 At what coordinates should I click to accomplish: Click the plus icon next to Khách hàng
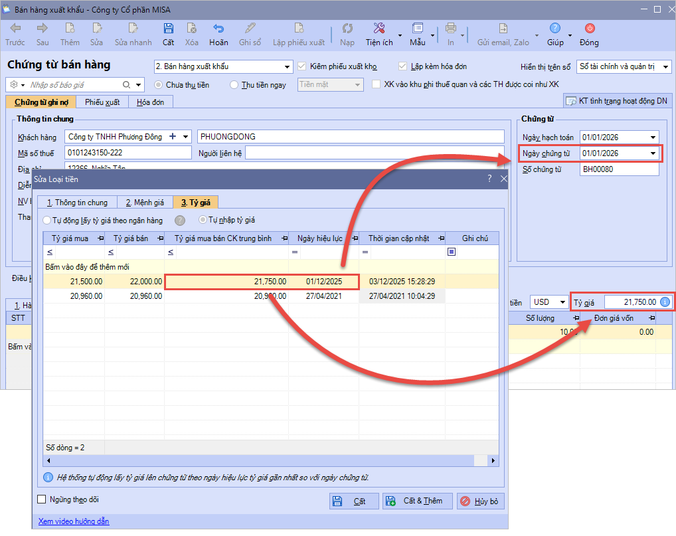pyautogui.click(x=173, y=137)
